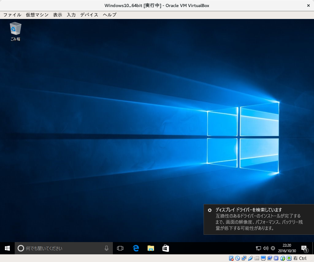Click the Cortana microphone icon
This screenshot has height=262, width=314.
click(x=106, y=248)
